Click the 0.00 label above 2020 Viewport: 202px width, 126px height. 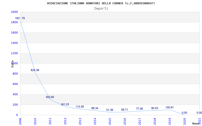184,113
